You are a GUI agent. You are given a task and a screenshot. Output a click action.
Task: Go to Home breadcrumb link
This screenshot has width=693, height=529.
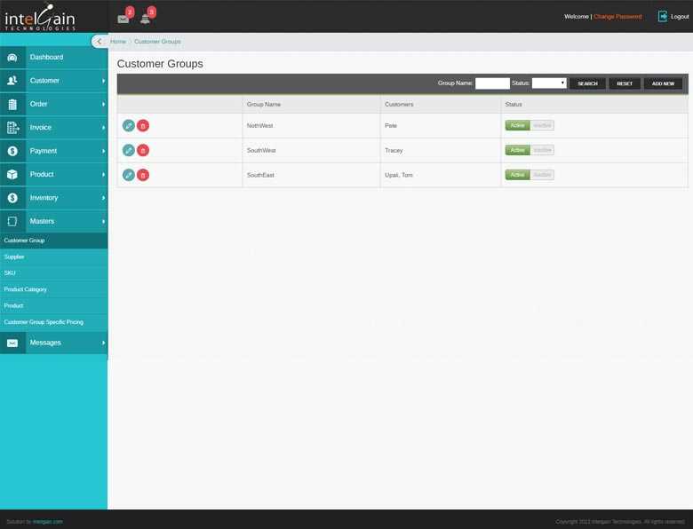click(118, 42)
